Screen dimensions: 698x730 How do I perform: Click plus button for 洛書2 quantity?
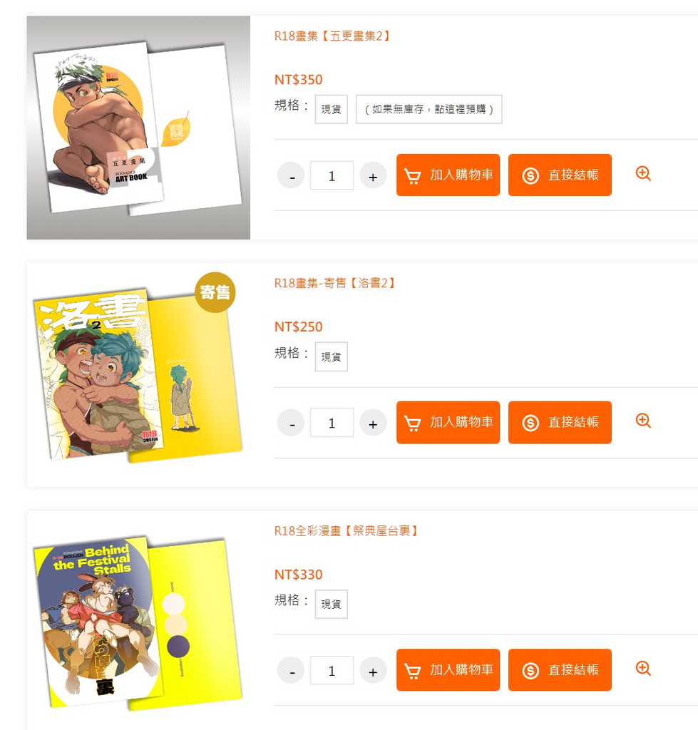[x=373, y=423]
